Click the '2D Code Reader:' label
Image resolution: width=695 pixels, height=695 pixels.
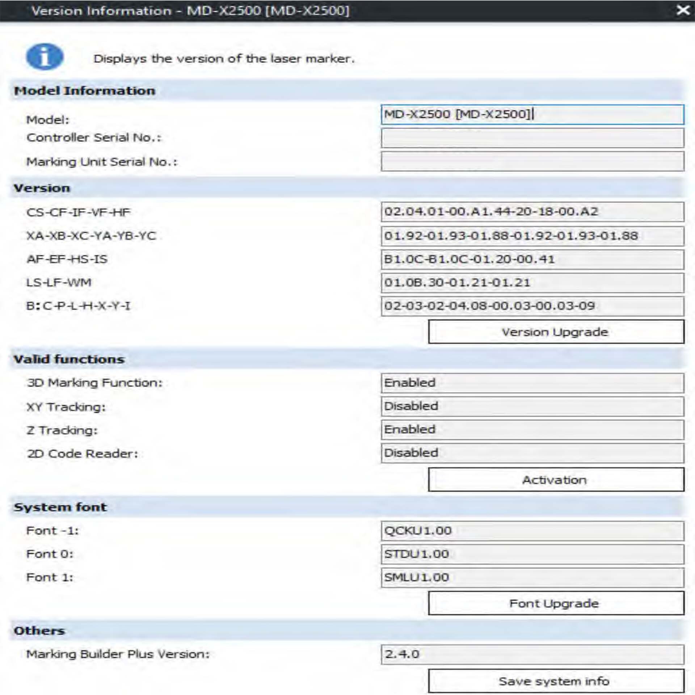tap(83, 454)
